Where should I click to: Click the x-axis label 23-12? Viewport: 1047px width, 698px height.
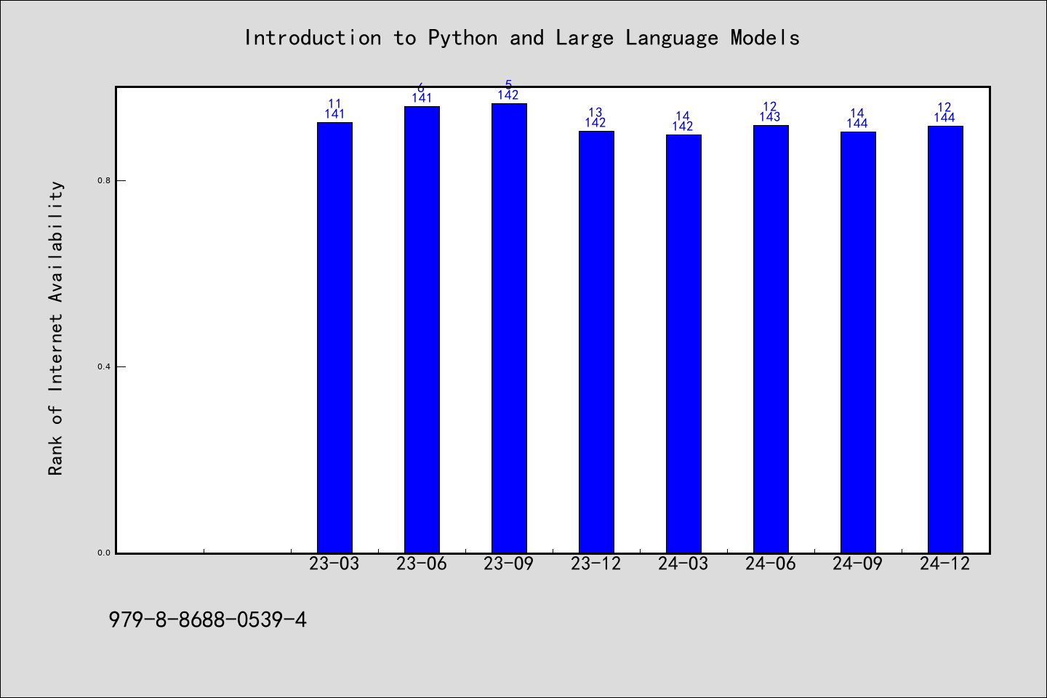[596, 564]
